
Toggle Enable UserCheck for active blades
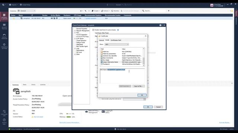pos(93,30)
